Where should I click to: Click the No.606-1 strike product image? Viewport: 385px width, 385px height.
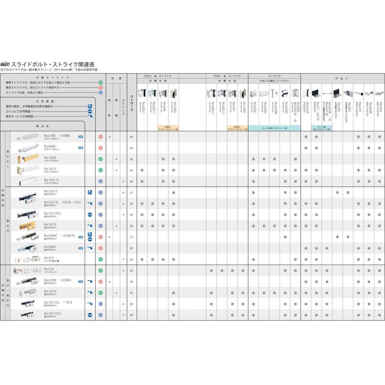pos(141,93)
